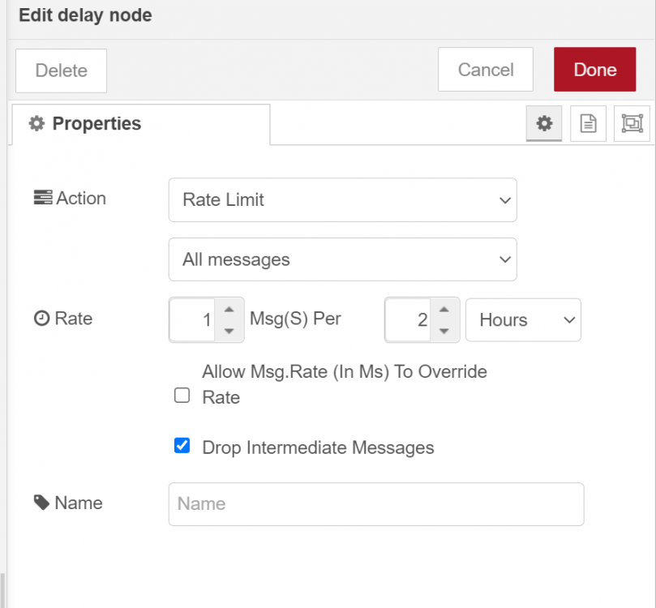Screen dimensions: 656x608
Task: Click the Allow Msg.Rate Override label text
Action: 345,384
